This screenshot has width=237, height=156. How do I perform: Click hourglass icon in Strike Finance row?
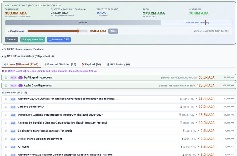pyautogui.click(x=182, y=139)
